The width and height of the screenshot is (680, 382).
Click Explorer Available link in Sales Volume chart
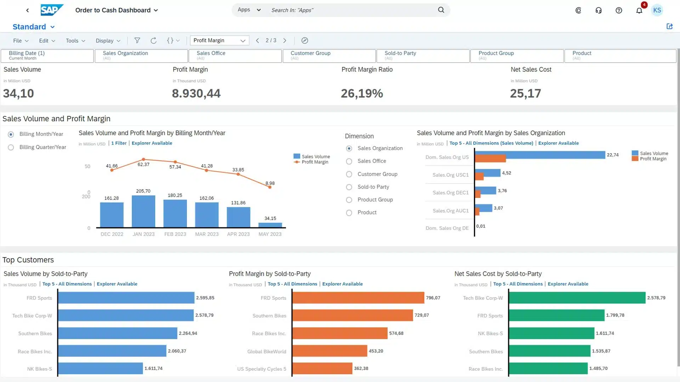tap(117, 284)
